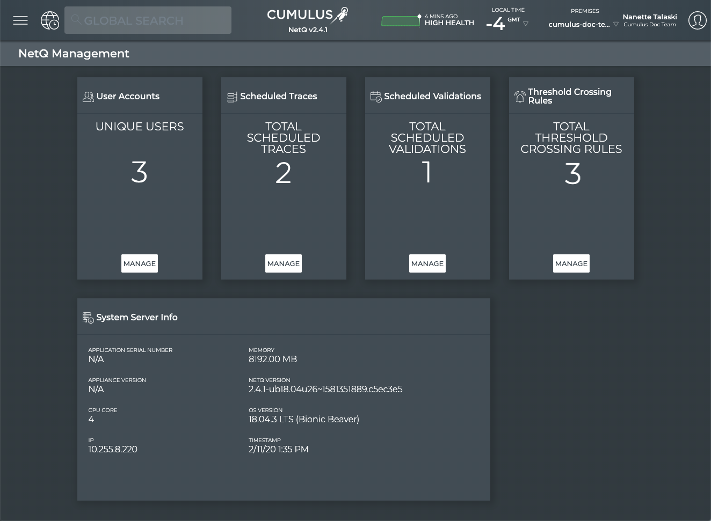
Task: Click the Threshold Crossing Rules bell icon
Action: tap(519, 97)
